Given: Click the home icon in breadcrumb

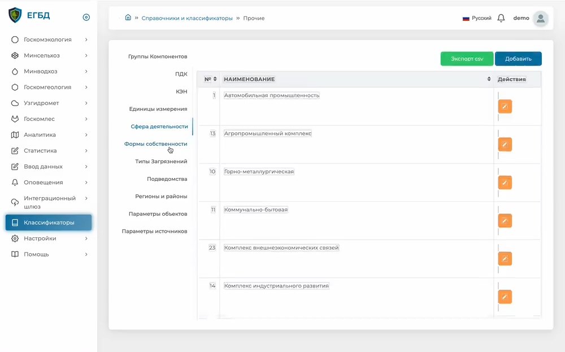Looking at the screenshot, I should pos(128,18).
